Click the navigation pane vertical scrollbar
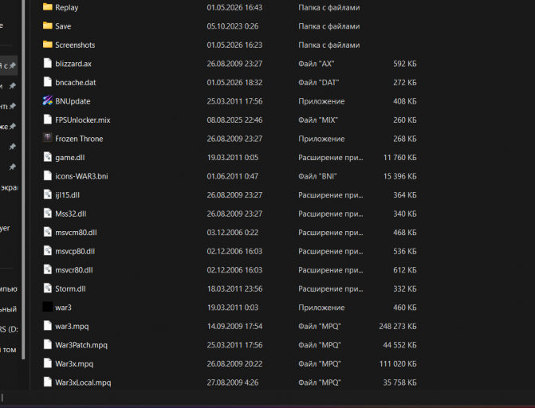 click(x=23, y=179)
